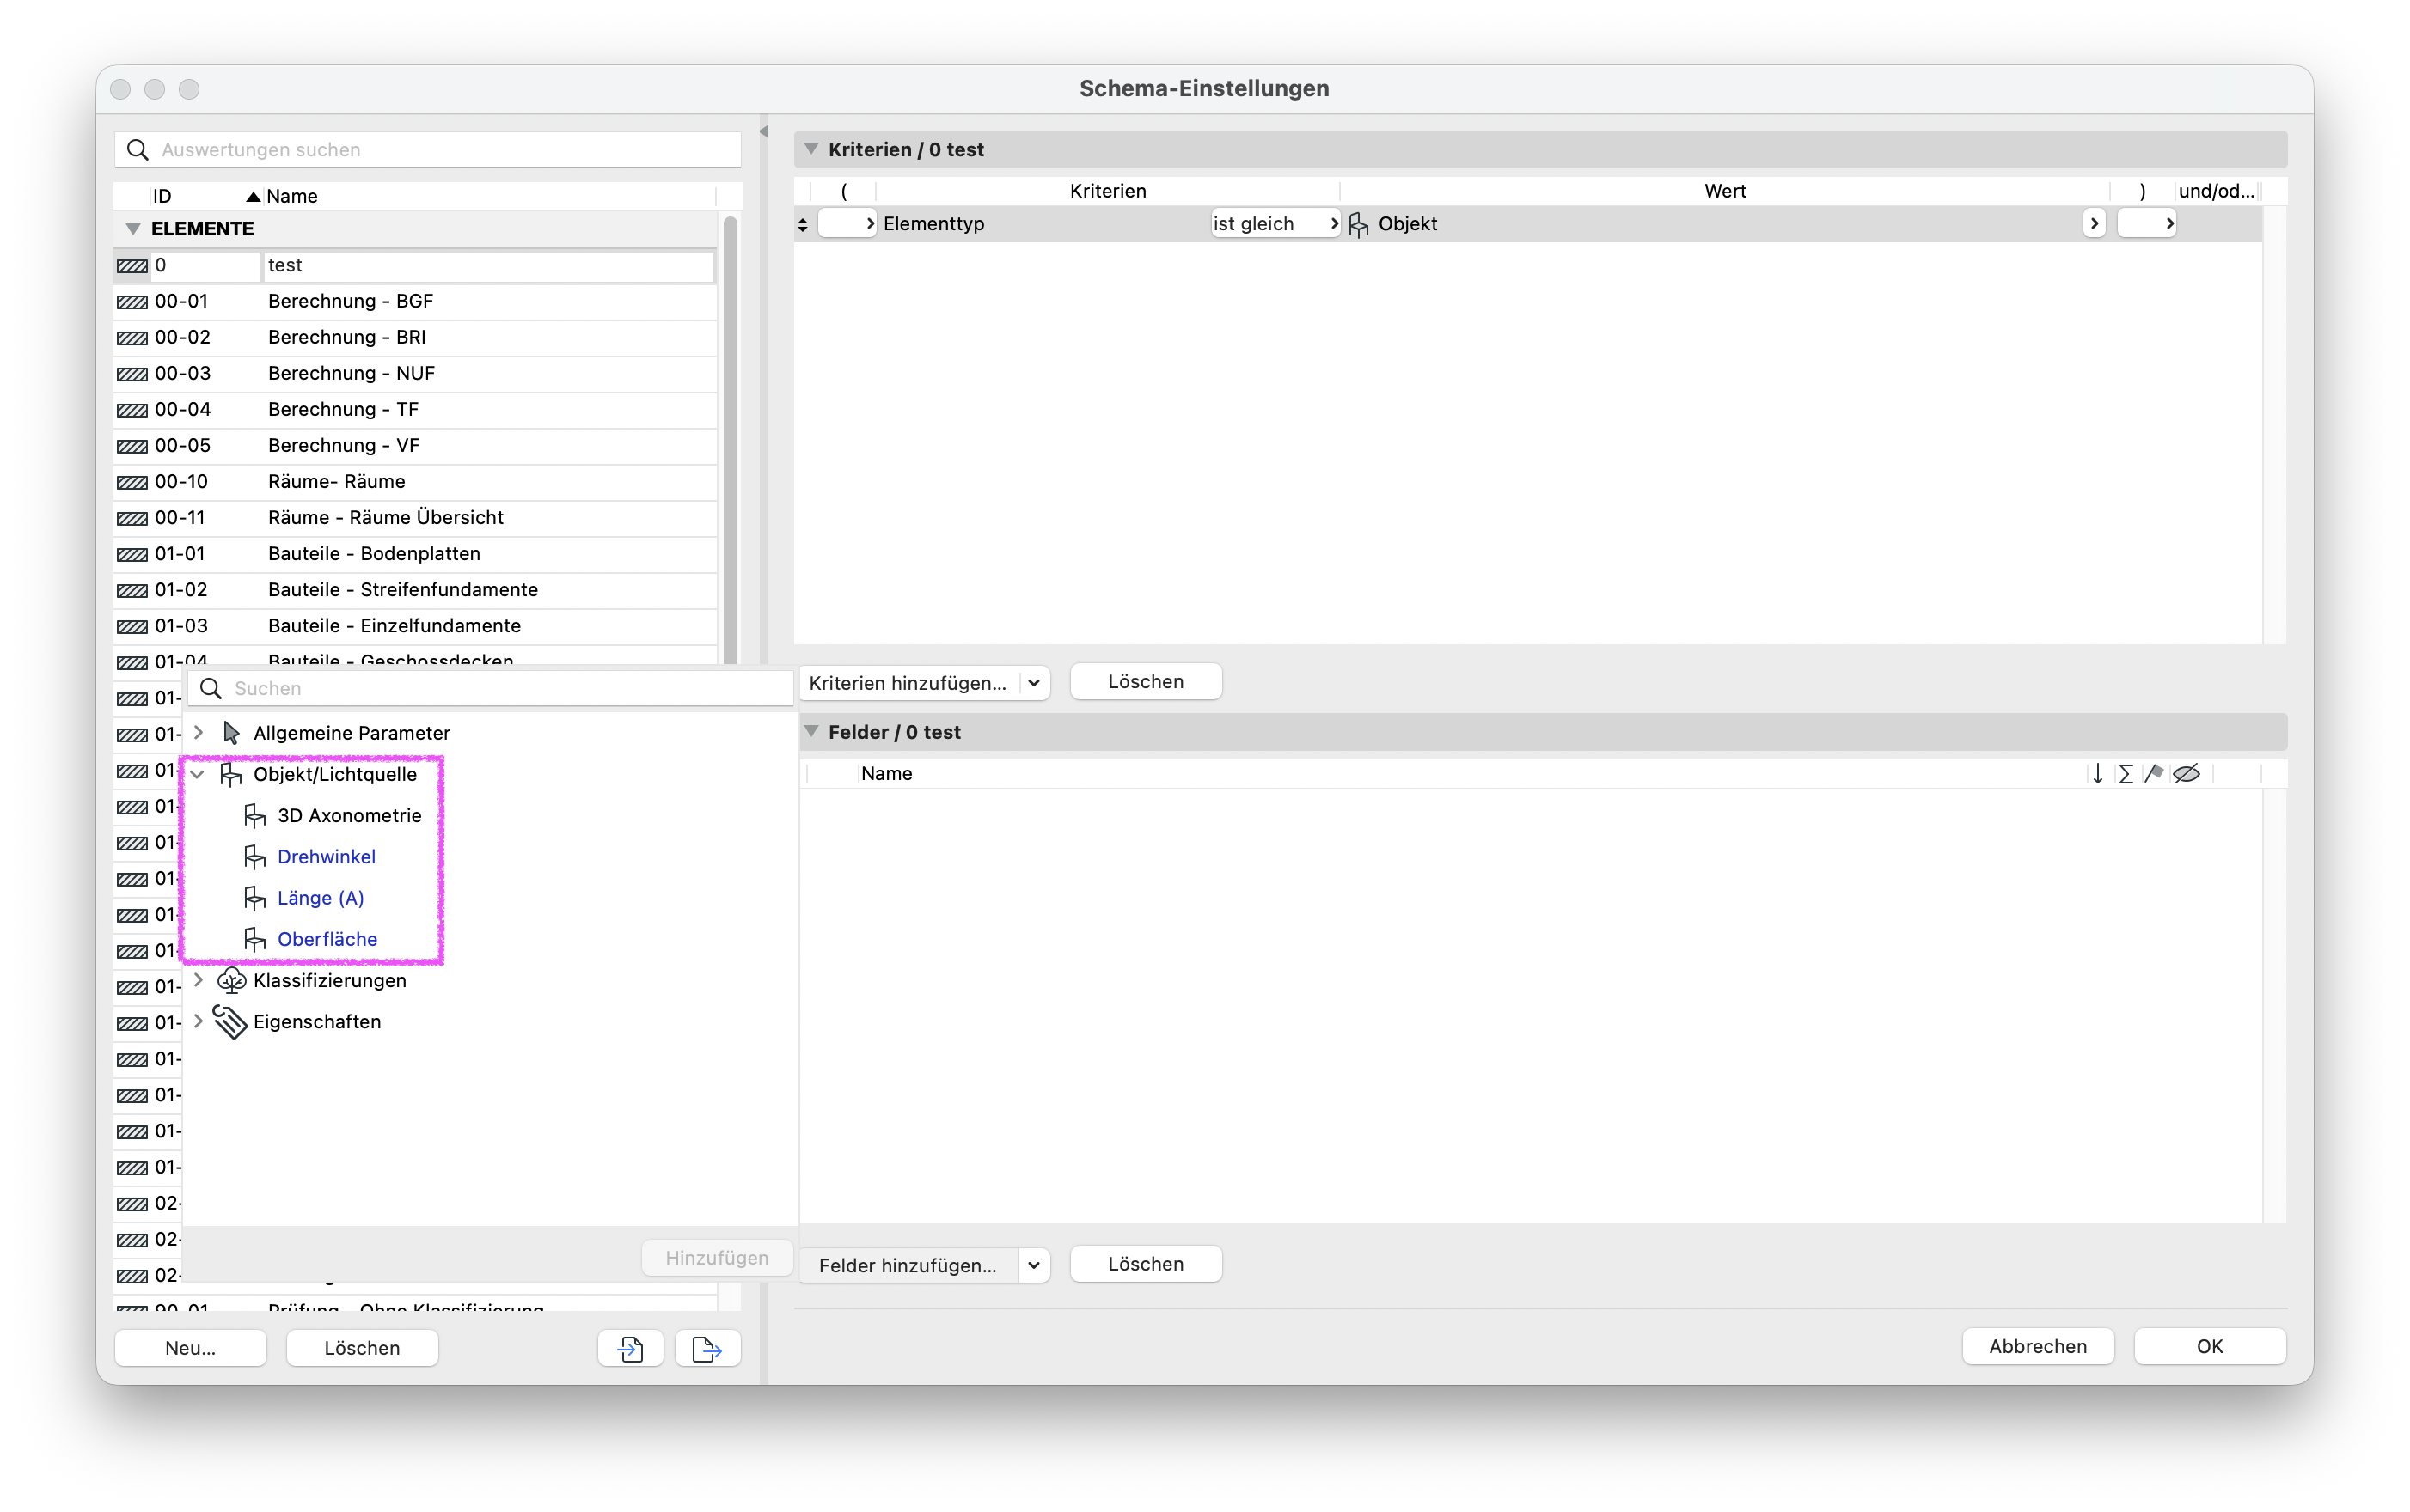Select schema 00-03 Berechnung - NUF
This screenshot has height=1512, width=2410.
point(415,373)
